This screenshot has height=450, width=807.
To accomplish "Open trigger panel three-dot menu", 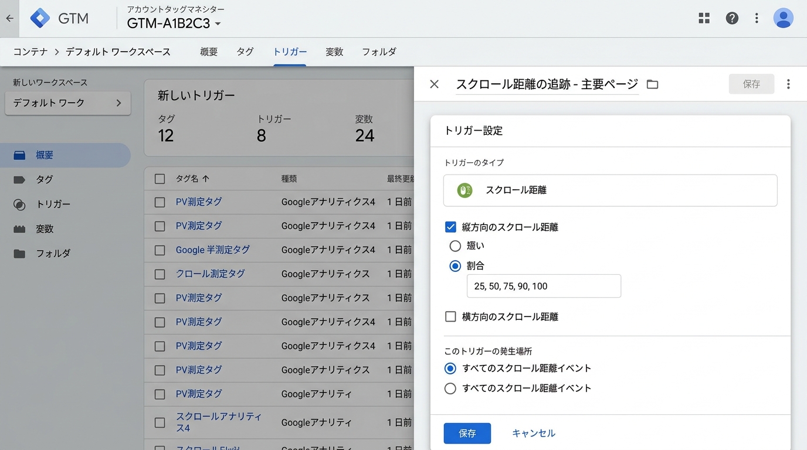I will 788,84.
